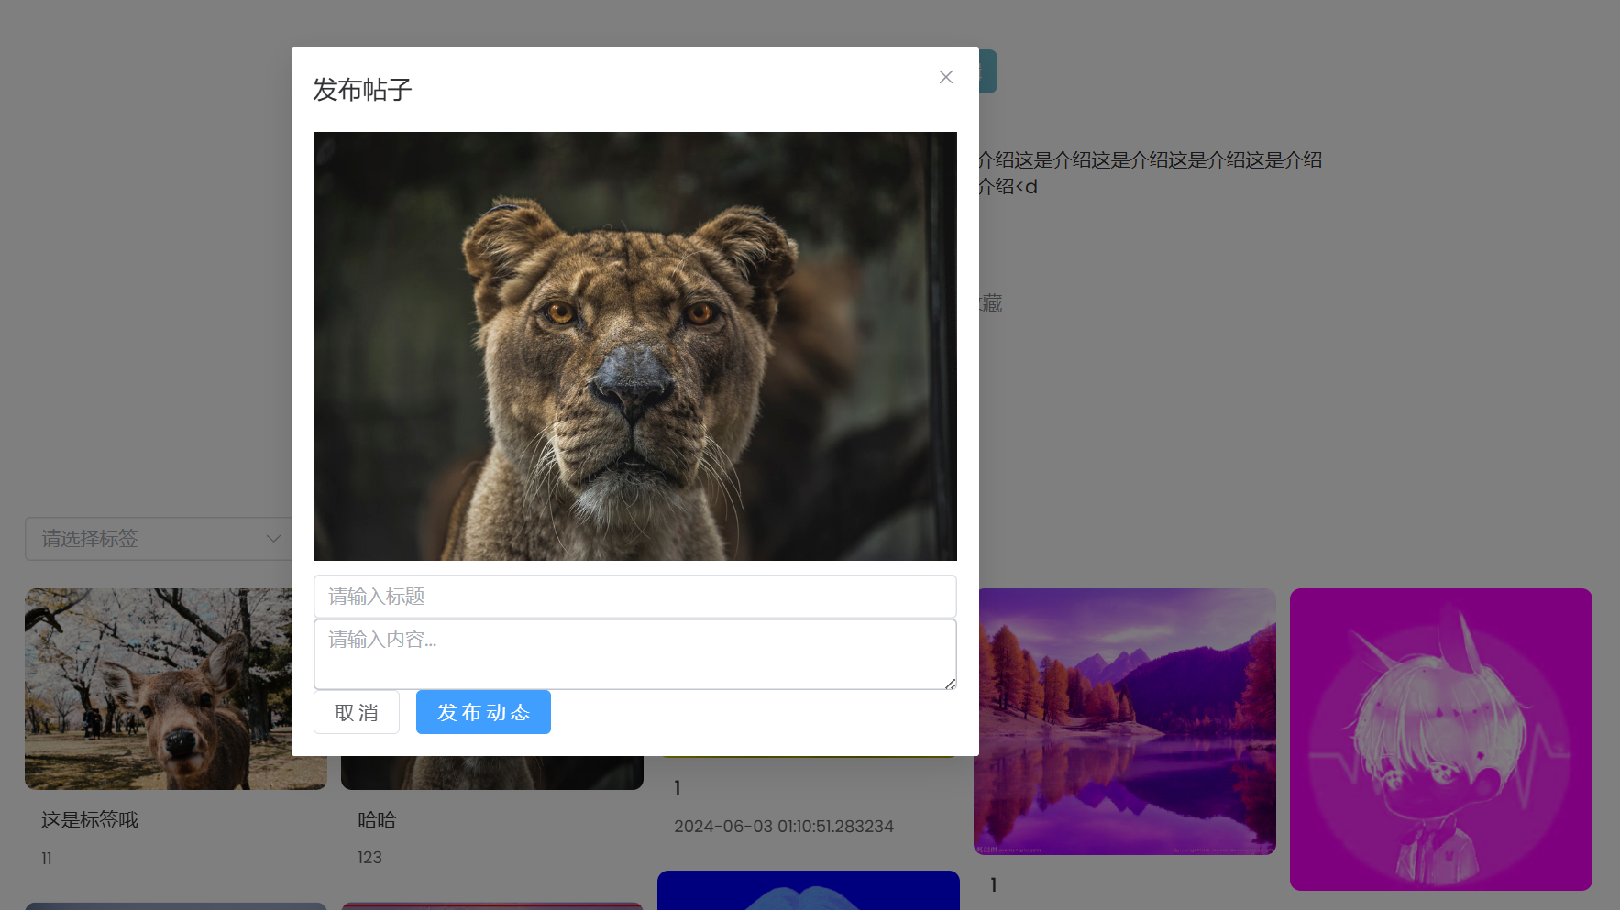Click the lioness preview image in the dialog
1620x910 pixels.
[634, 346]
